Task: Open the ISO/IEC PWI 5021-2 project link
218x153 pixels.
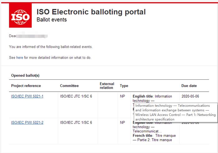Action: click(x=27, y=122)
